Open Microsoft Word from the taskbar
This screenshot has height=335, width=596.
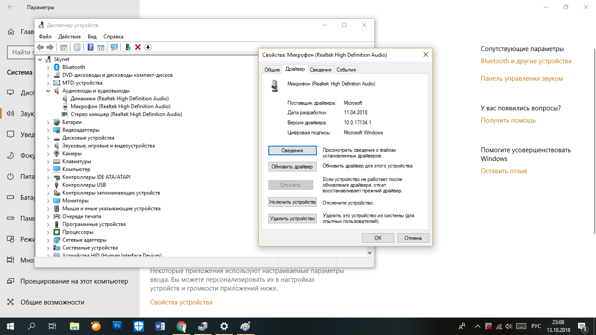[160, 326]
